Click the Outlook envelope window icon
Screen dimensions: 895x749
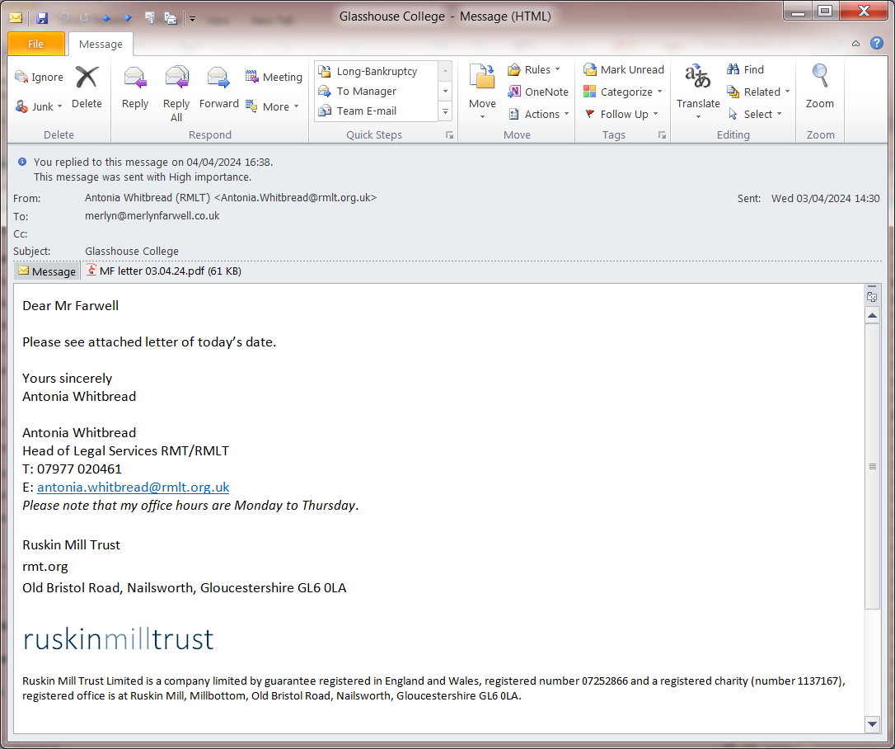click(x=16, y=18)
